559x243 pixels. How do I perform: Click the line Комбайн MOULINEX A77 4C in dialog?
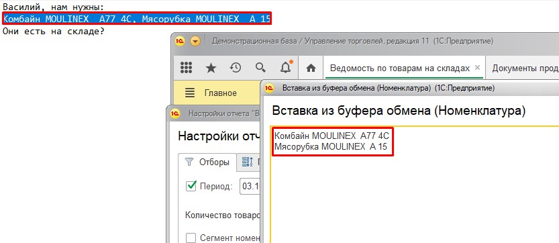(x=332, y=136)
